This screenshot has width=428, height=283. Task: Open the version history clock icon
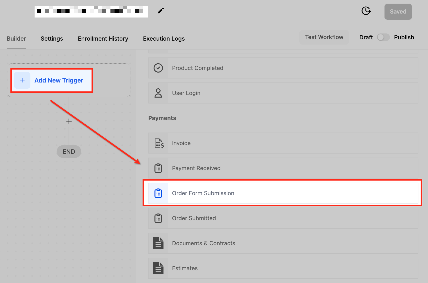(366, 11)
